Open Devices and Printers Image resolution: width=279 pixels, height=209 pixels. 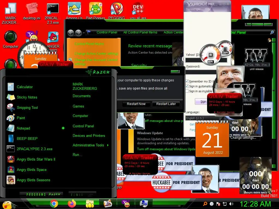tap(89, 136)
